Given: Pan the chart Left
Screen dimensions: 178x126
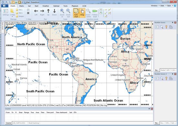Looking at the screenshot, I should click(x=36, y=12).
